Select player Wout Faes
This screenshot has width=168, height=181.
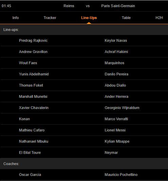28,63
